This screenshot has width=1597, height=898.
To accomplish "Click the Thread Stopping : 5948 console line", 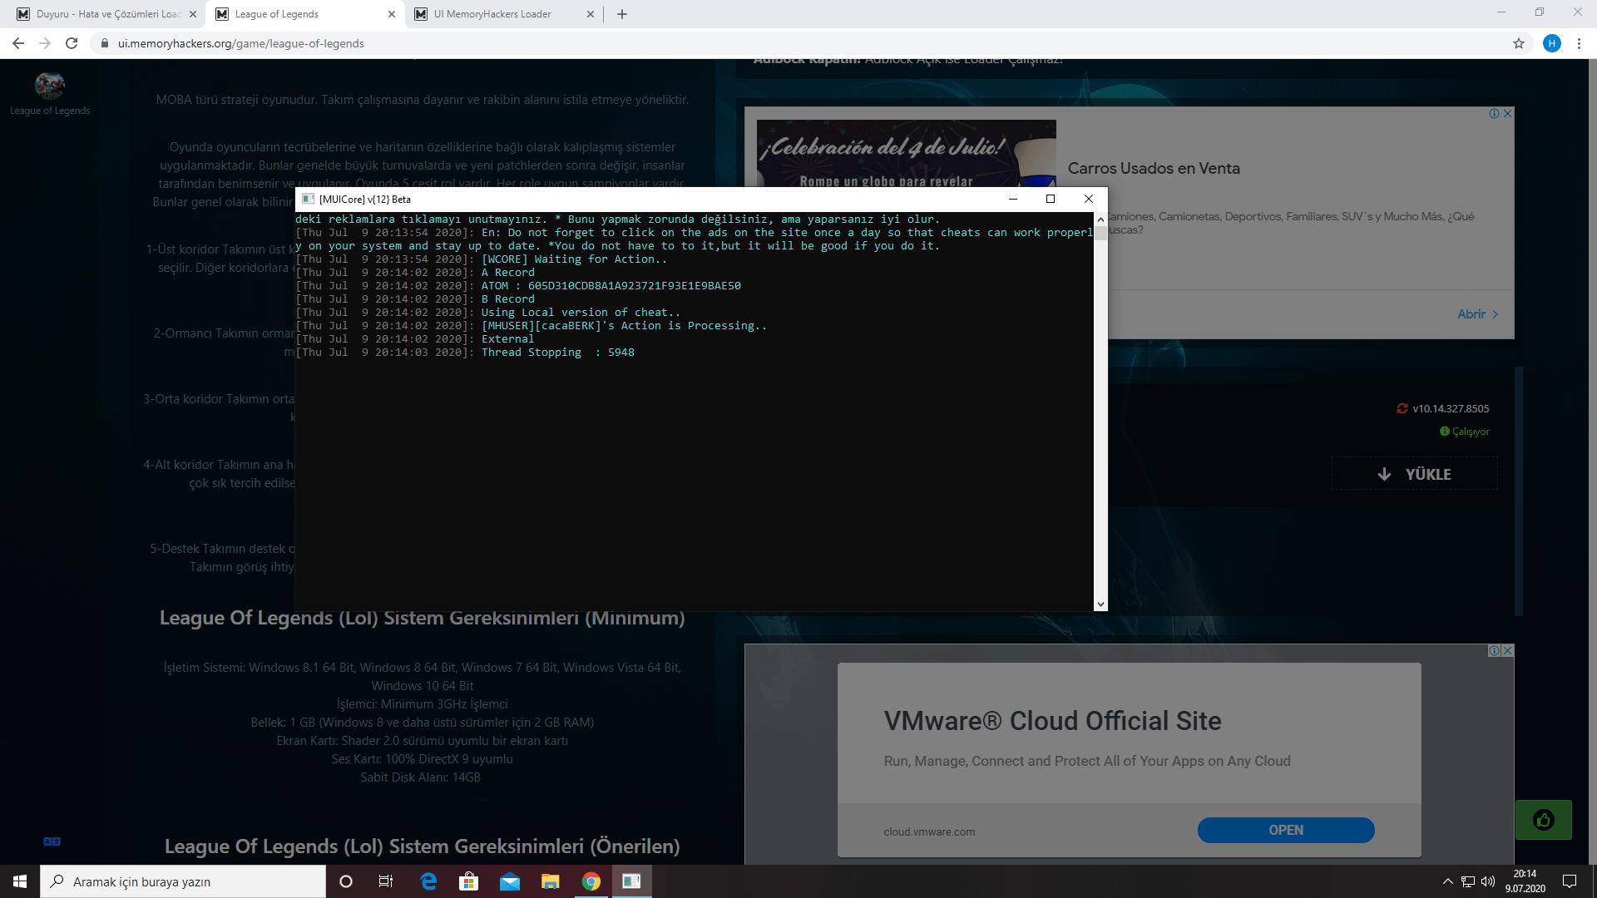I will pyautogui.click(x=557, y=353).
